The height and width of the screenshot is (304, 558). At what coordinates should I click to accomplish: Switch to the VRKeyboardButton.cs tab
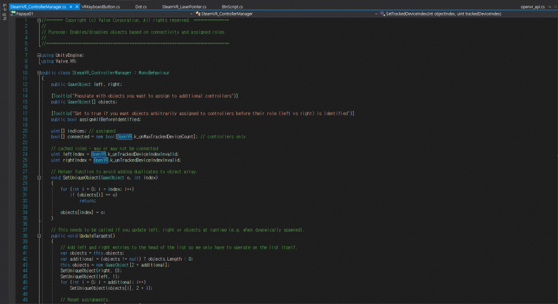click(x=100, y=7)
